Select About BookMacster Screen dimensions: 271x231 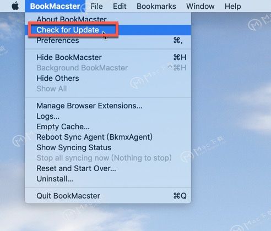point(108,19)
